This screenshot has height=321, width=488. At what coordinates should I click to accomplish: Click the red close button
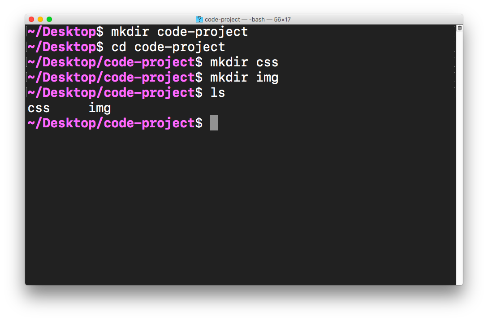click(31, 19)
